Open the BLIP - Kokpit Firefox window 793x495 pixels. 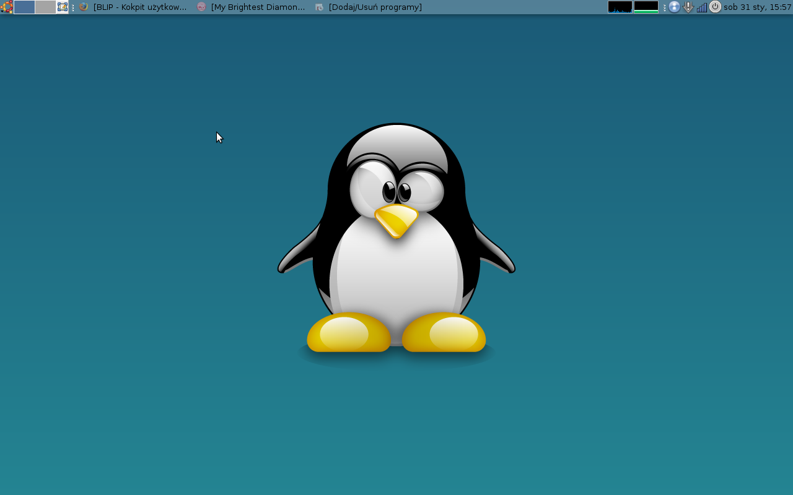tap(133, 7)
